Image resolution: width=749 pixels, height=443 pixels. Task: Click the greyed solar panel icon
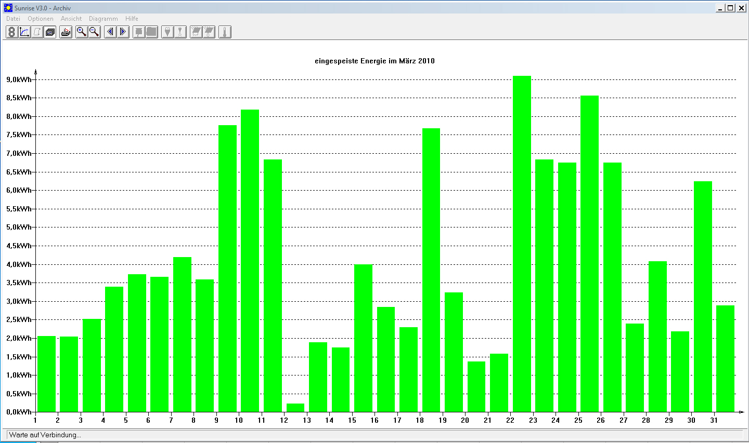pos(196,32)
